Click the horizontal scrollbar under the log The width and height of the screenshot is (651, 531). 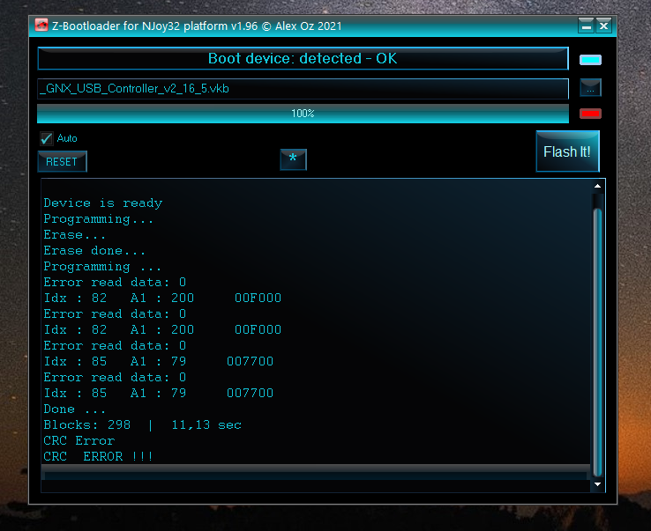[316, 476]
